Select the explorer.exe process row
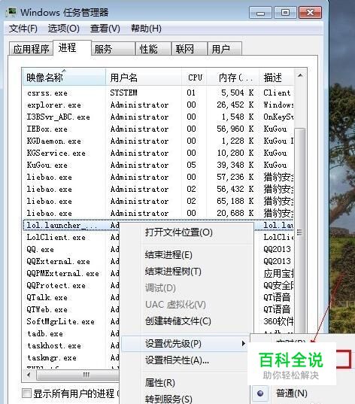This screenshot has width=355, height=404. click(159, 105)
